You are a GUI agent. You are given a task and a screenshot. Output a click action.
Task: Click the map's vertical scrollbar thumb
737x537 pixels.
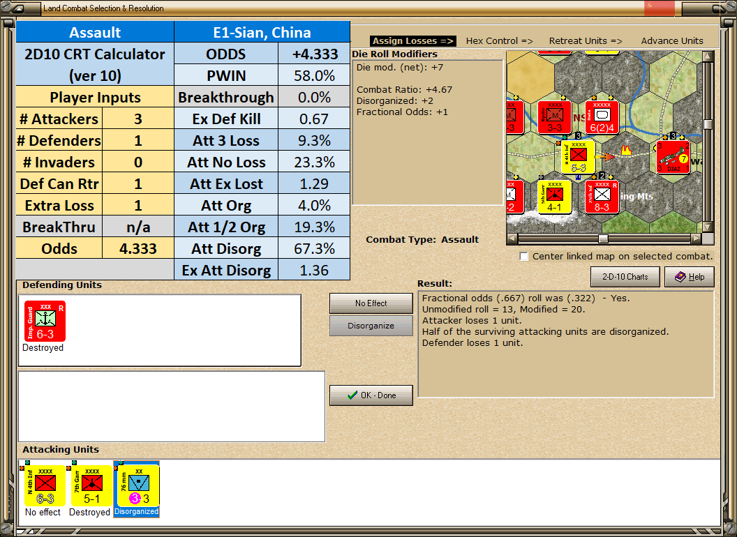click(708, 125)
